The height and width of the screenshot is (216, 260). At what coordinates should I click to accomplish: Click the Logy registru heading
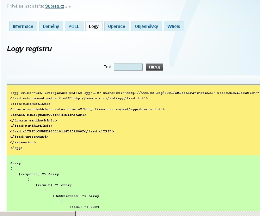coord(29,49)
